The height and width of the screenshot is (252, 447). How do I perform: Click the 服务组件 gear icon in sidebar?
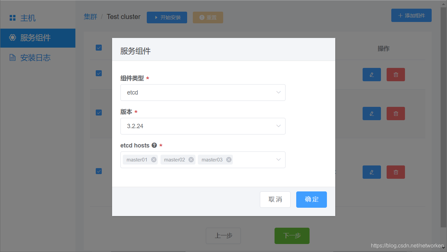12,38
